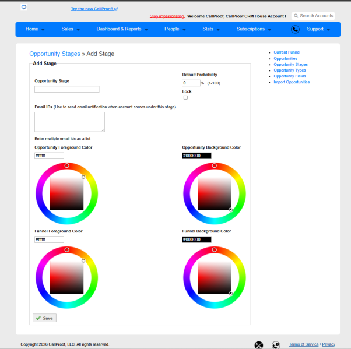Viewport: 351px width, 349px height.
Task: Expand the Subscriptions dropdown arrow
Action: tap(269, 30)
